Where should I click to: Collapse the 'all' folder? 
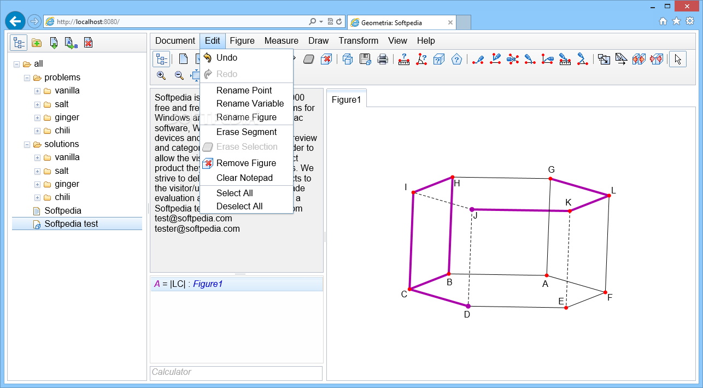16,64
